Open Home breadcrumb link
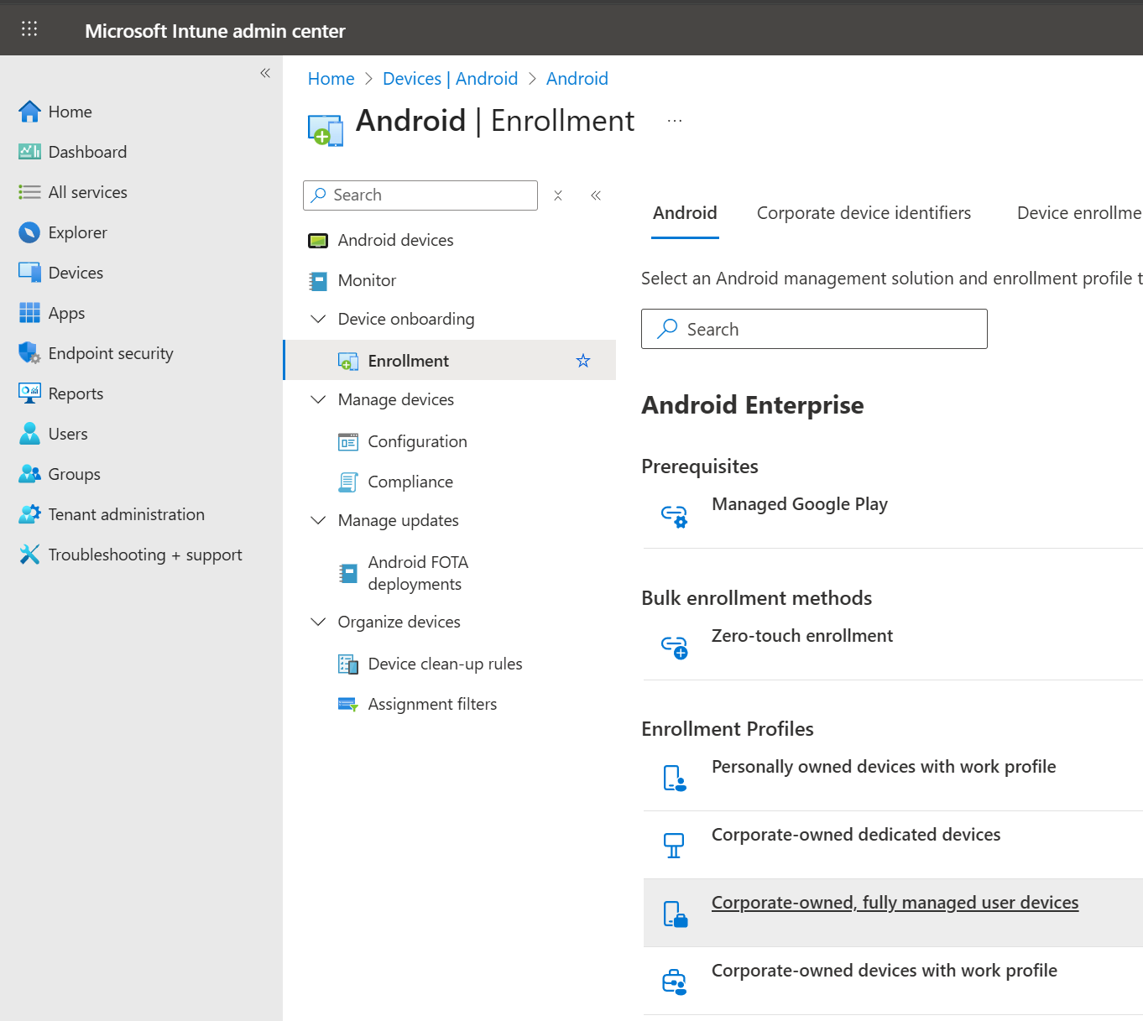The height and width of the screenshot is (1021, 1143). [x=331, y=79]
